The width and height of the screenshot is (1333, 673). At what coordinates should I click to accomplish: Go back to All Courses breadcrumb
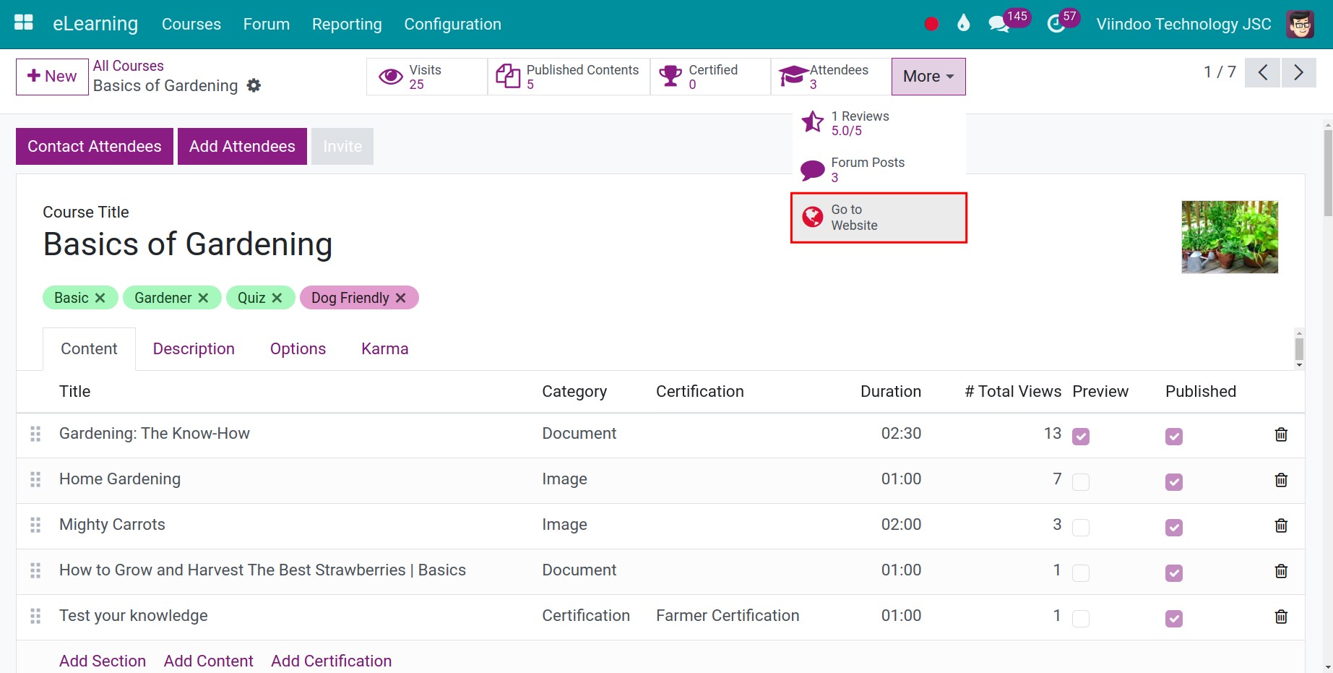point(129,66)
